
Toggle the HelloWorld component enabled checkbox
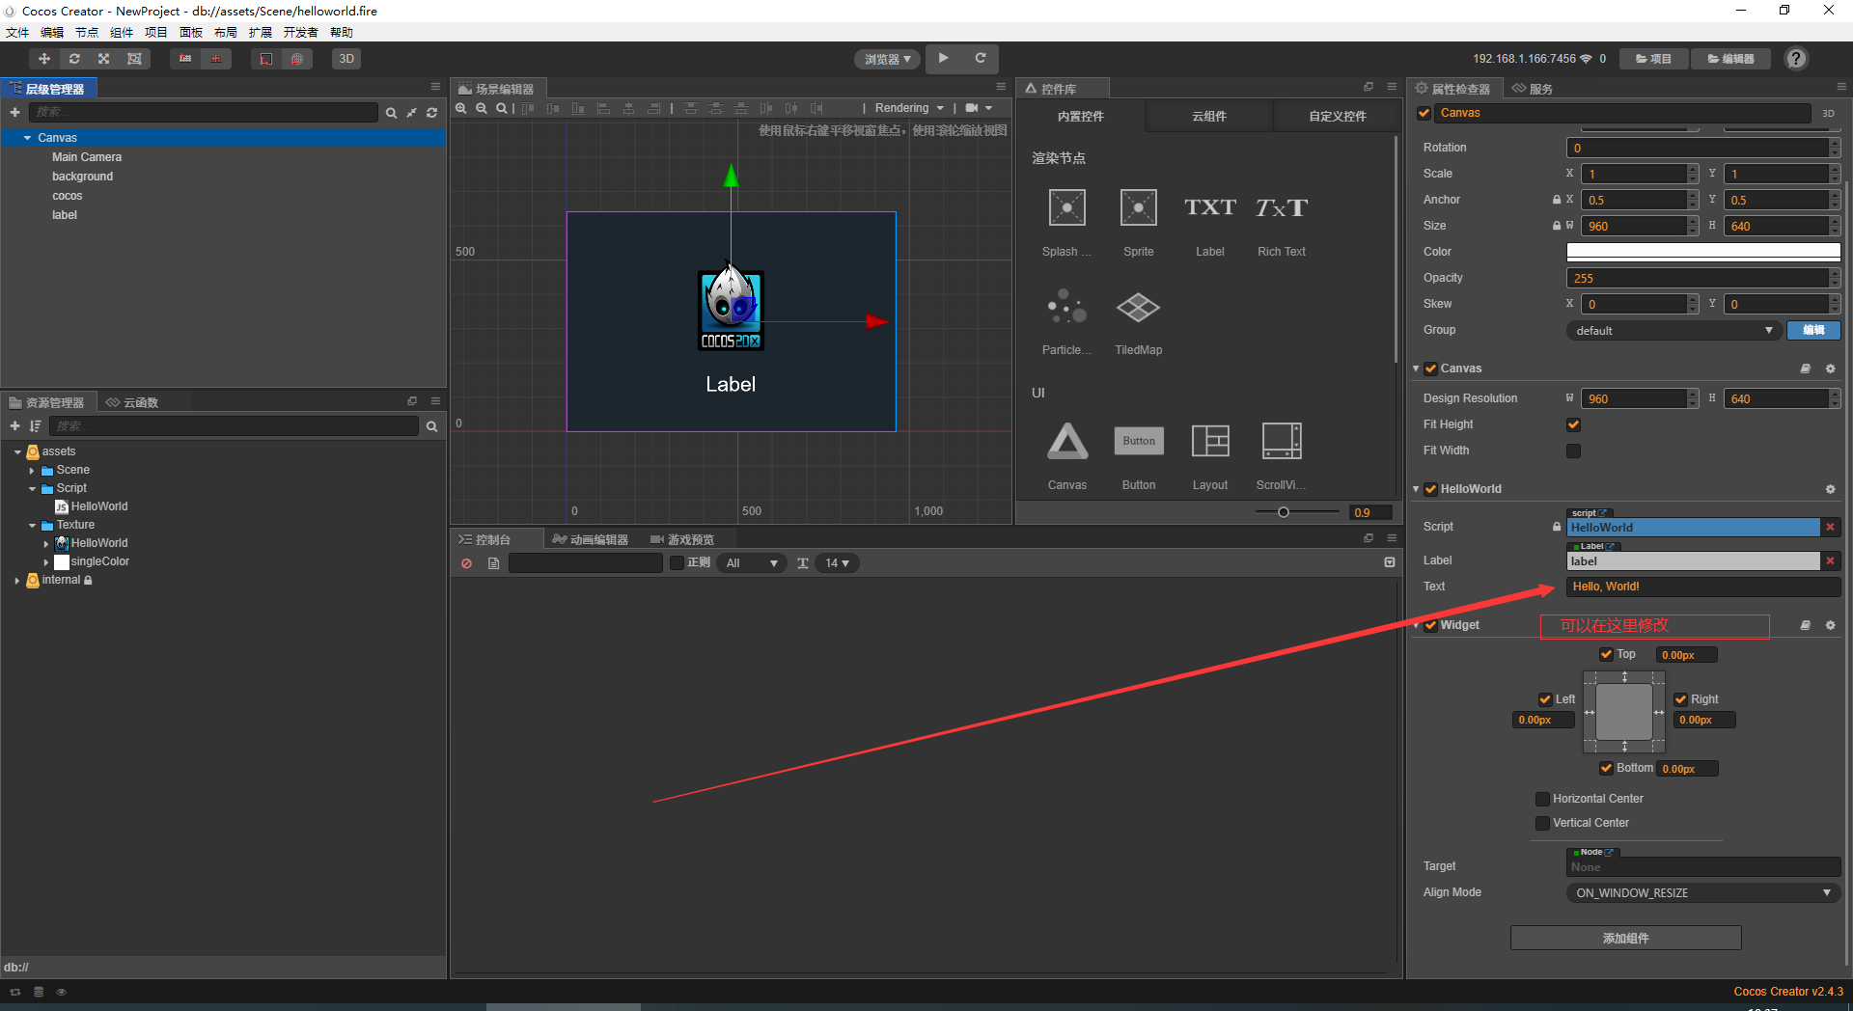click(1430, 489)
